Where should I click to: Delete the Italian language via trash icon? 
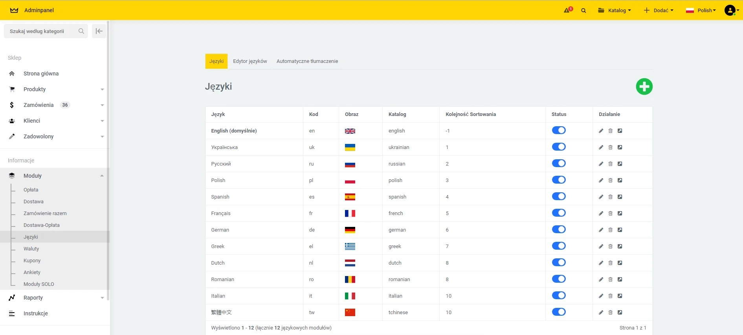[610, 296]
